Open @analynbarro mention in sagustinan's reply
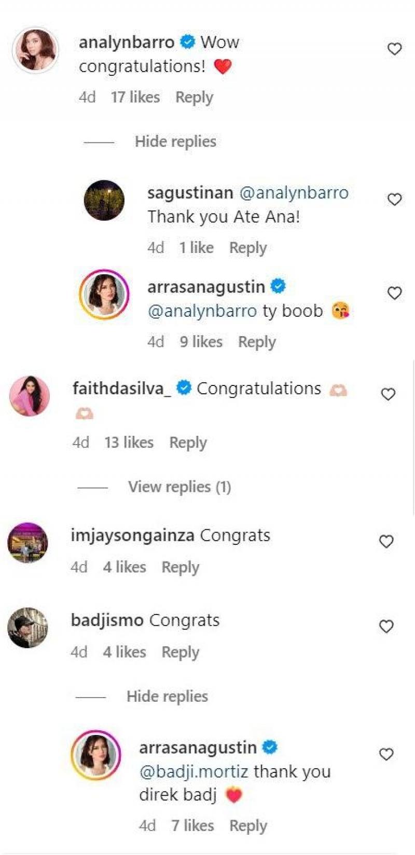 pos(294,193)
